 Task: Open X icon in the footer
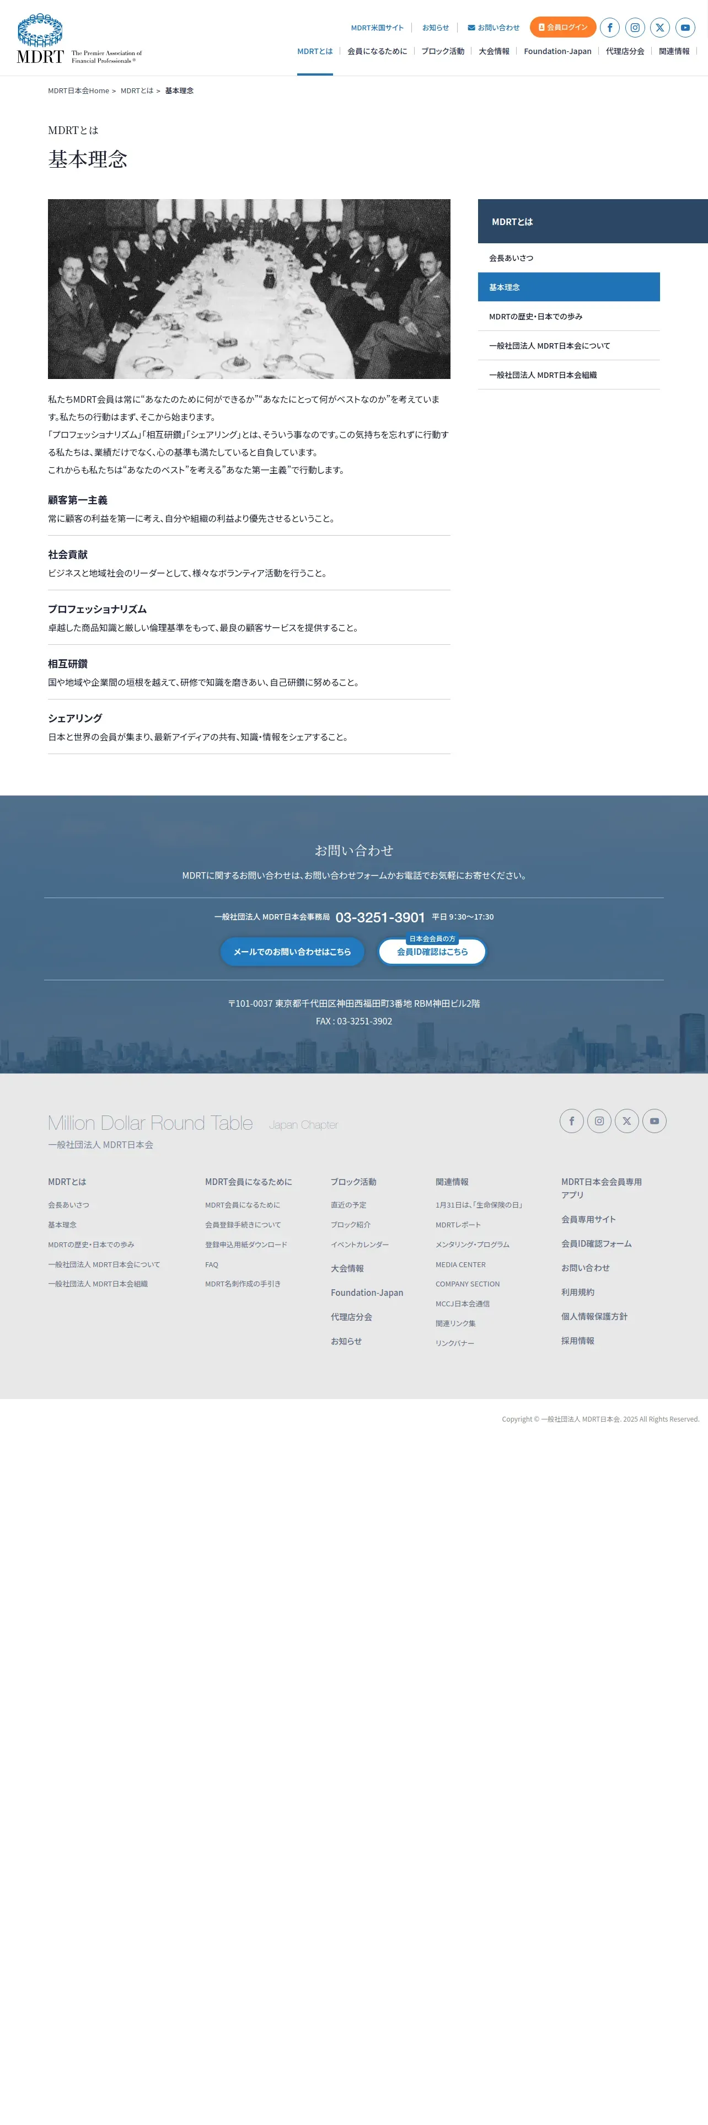click(x=626, y=1121)
